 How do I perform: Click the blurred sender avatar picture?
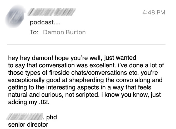[15, 16]
